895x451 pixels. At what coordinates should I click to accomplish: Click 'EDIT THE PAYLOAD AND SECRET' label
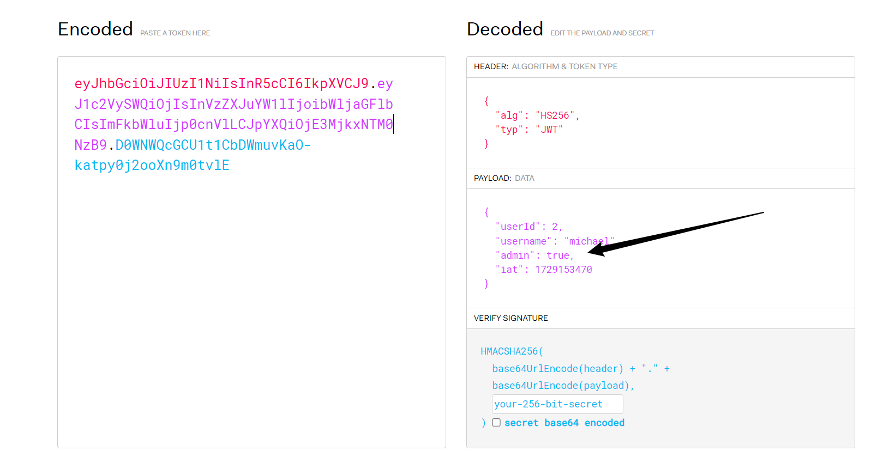pos(602,33)
